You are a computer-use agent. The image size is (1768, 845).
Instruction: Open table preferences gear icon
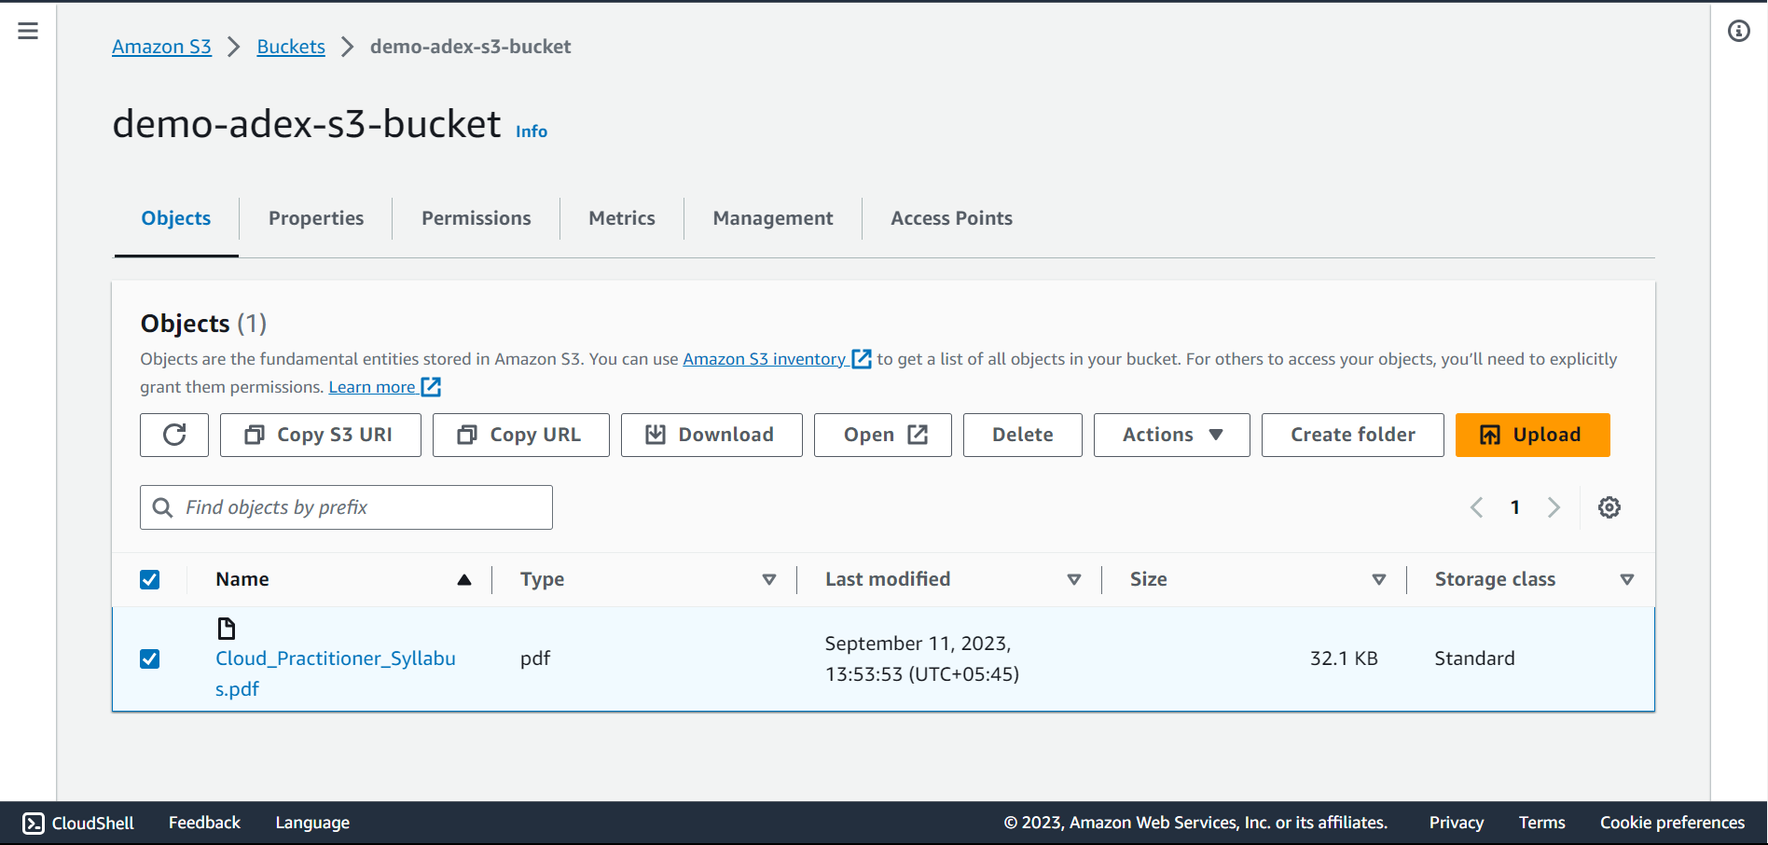click(x=1609, y=507)
